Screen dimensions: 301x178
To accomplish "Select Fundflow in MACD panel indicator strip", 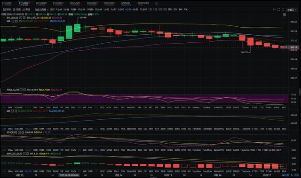I will tap(207, 171).
